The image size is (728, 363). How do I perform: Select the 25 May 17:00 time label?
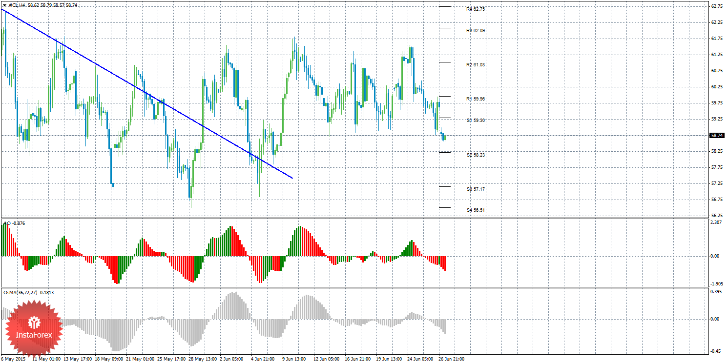[172, 359]
